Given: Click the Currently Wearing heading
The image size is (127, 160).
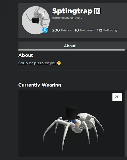Looking at the screenshot, I should coord(40,85).
